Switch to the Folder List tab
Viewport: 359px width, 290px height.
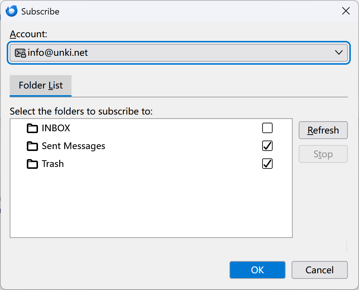41,86
